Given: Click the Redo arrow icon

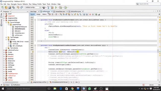Looking at the screenshot, I should pyautogui.click(x=22, y=7).
